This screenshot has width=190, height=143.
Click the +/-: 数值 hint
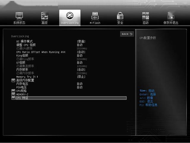(x=146, y=98)
